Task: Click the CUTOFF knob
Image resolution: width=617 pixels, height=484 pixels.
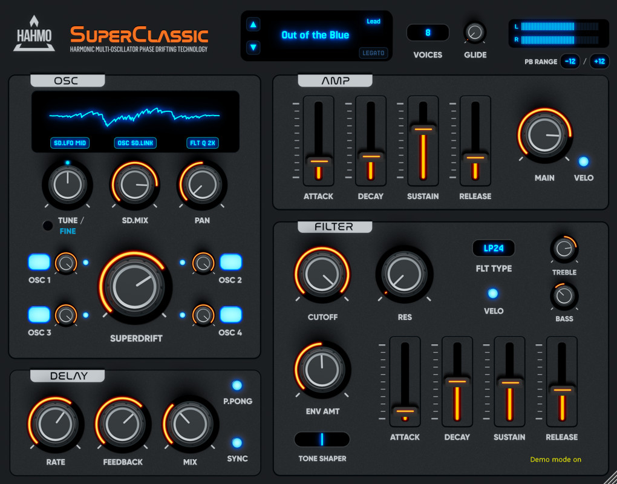Action: click(322, 274)
